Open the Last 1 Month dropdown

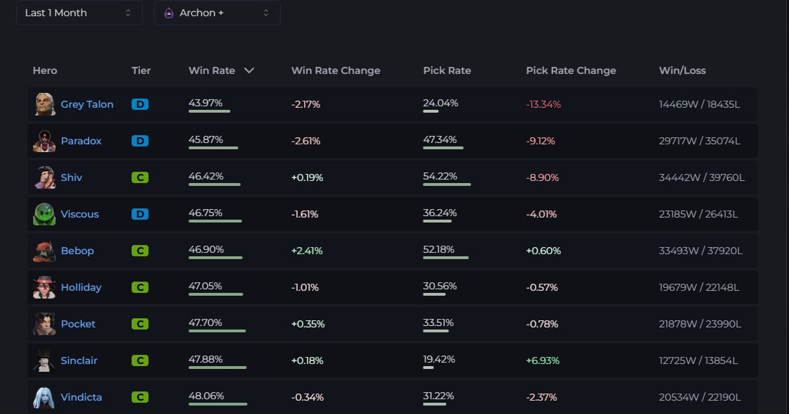[x=79, y=13]
